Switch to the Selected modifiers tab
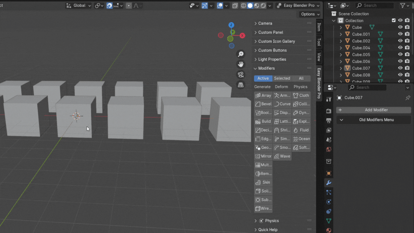This screenshot has width=414, height=233. (x=282, y=78)
